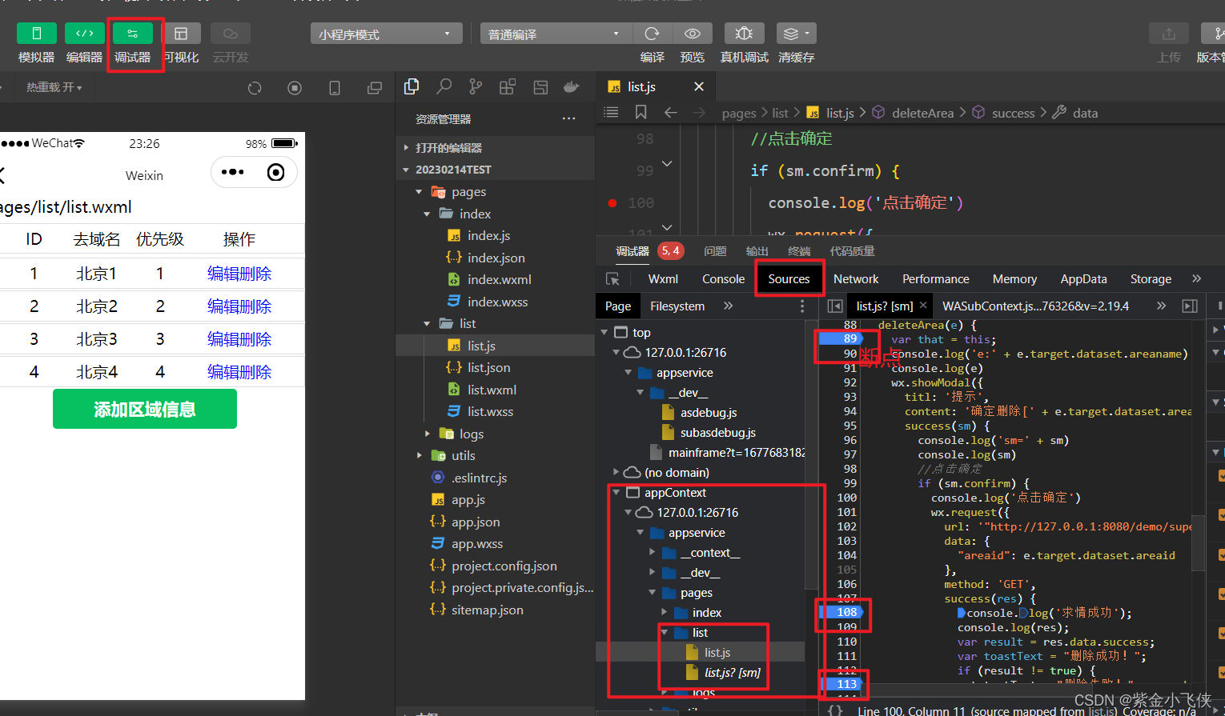Switch to the Wxml devtools tab
This screenshot has height=716, width=1225.
pos(663,279)
